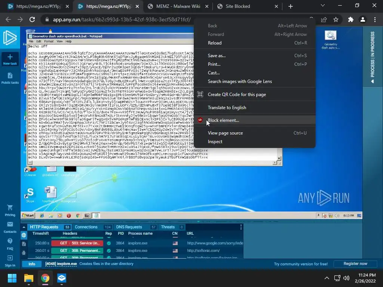Collapse the network panel arrow
The height and width of the screenshot is (287, 383).
tap(24, 227)
